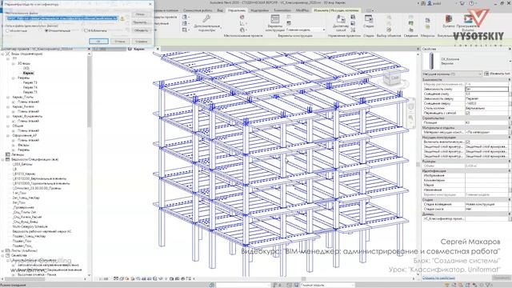Click the Смещение сверху value field
Screen dimensions: 512x288
(486, 103)
